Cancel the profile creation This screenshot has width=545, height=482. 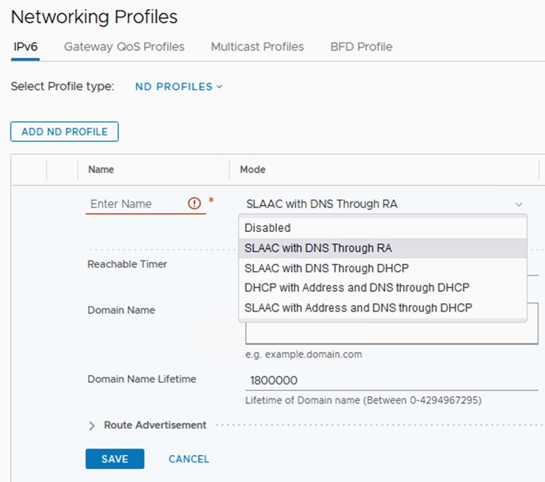tap(188, 459)
